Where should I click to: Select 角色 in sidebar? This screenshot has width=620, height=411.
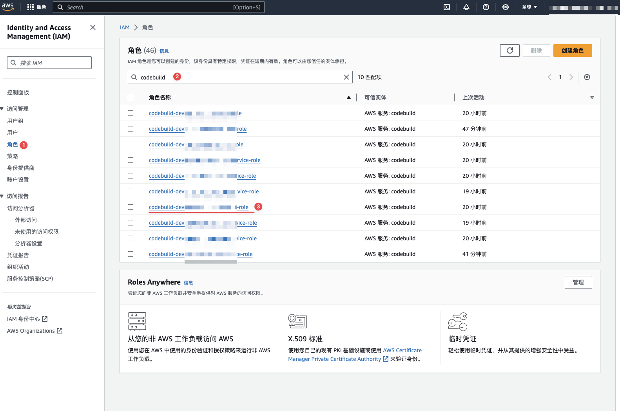coord(13,144)
